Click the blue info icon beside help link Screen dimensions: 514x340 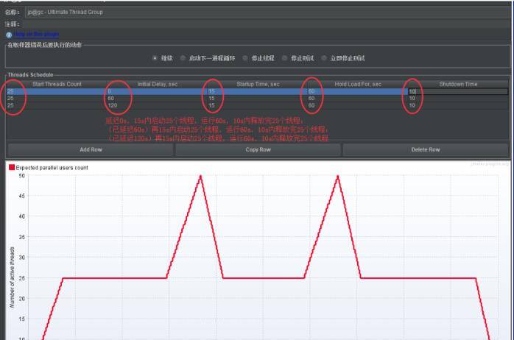(x=9, y=35)
